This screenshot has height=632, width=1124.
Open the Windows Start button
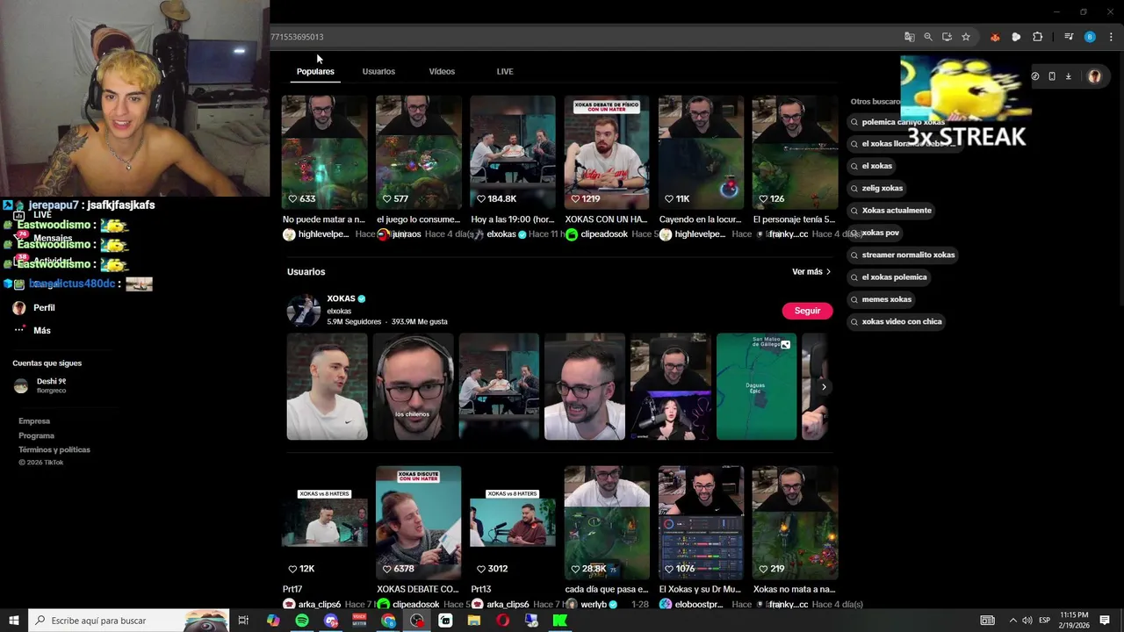[14, 621]
